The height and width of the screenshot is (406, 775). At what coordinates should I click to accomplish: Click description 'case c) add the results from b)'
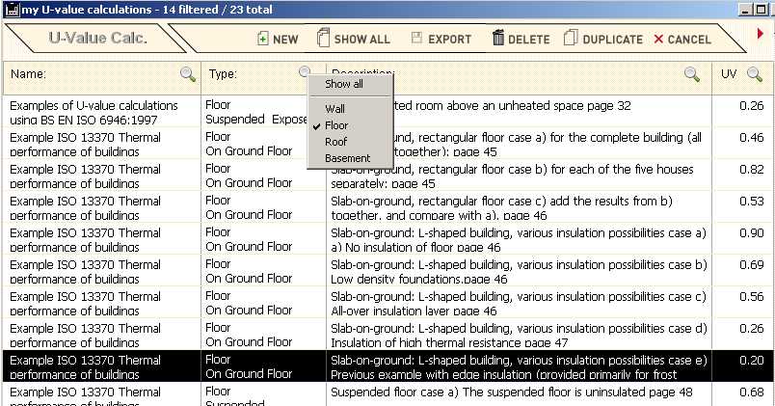(x=501, y=207)
